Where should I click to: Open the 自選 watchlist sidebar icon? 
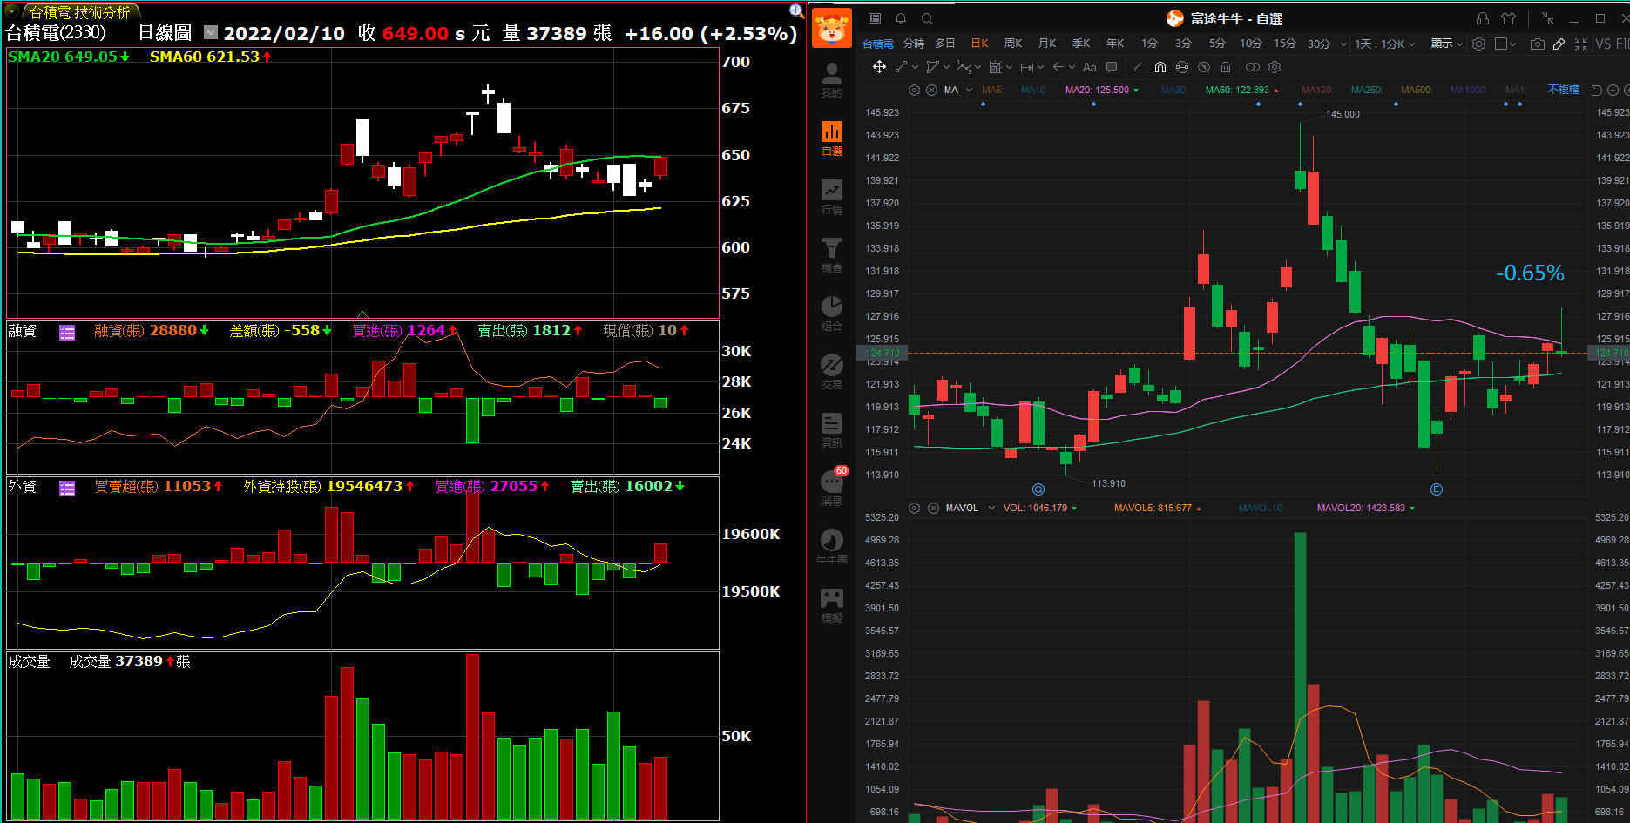tap(832, 138)
